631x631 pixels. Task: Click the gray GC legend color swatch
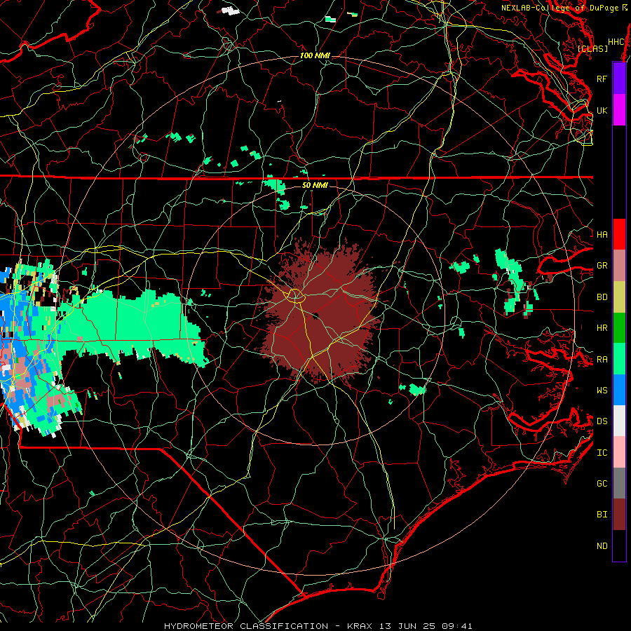click(x=619, y=483)
